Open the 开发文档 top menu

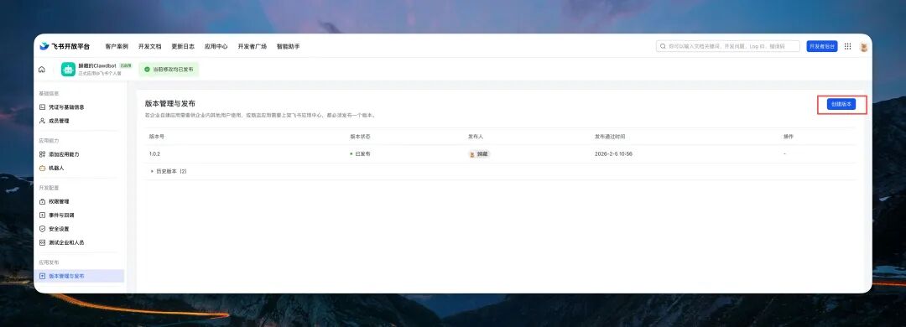click(x=149, y=46)
